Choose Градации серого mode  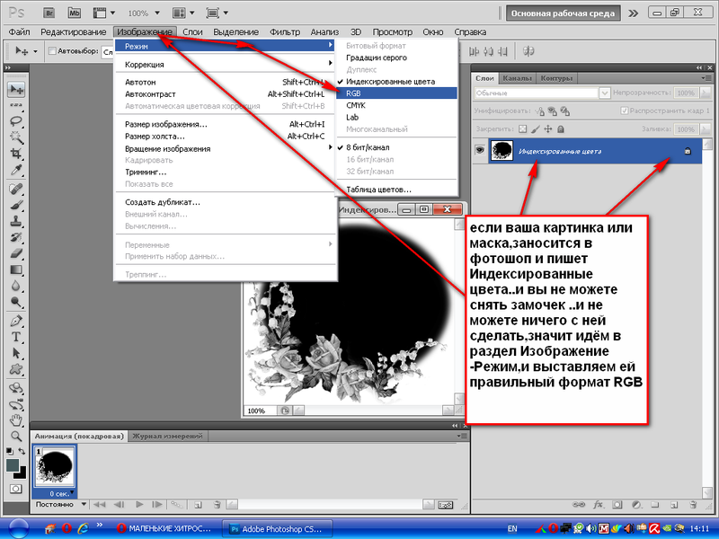[396, 57]
